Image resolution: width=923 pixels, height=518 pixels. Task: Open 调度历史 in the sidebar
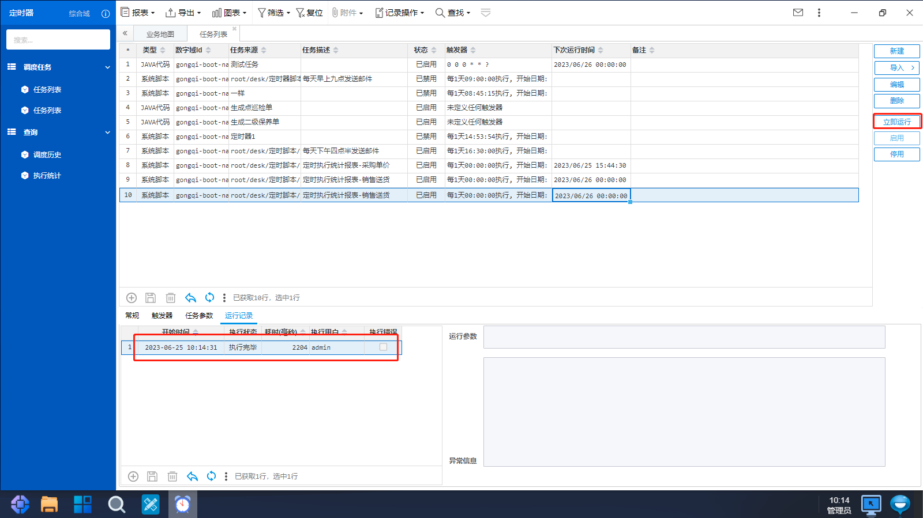click(47, 155)
